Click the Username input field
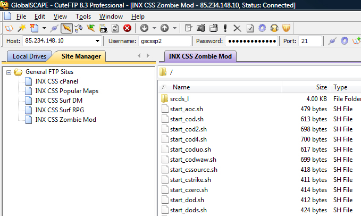361x216 pixels. point(165,41)
